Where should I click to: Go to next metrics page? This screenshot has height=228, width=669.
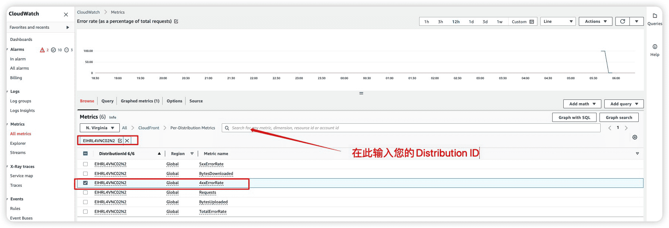(x=626, y=128)
